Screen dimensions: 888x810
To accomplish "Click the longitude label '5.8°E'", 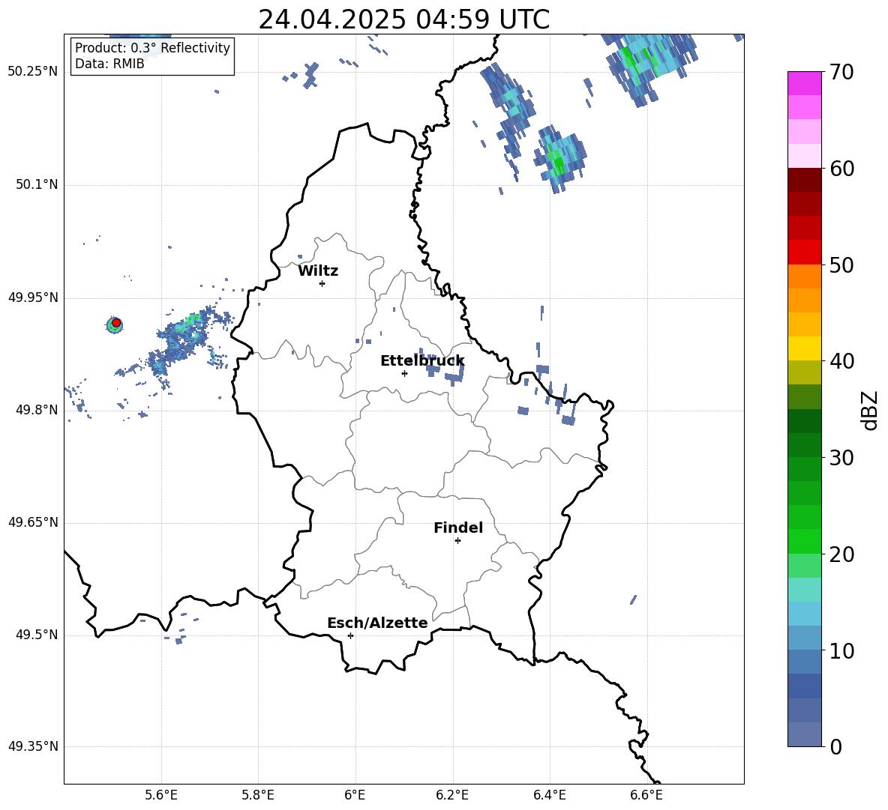I will click(x=258, y=795).
